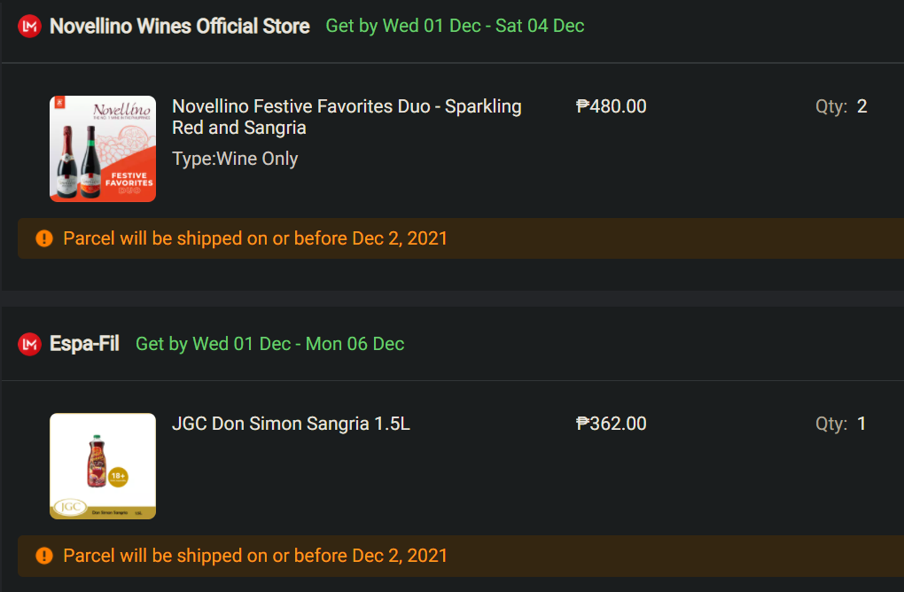Click the warning icon in the Novellino shipping notice
Viewport: 904px width, 592px height.
(x=44, y=238)
